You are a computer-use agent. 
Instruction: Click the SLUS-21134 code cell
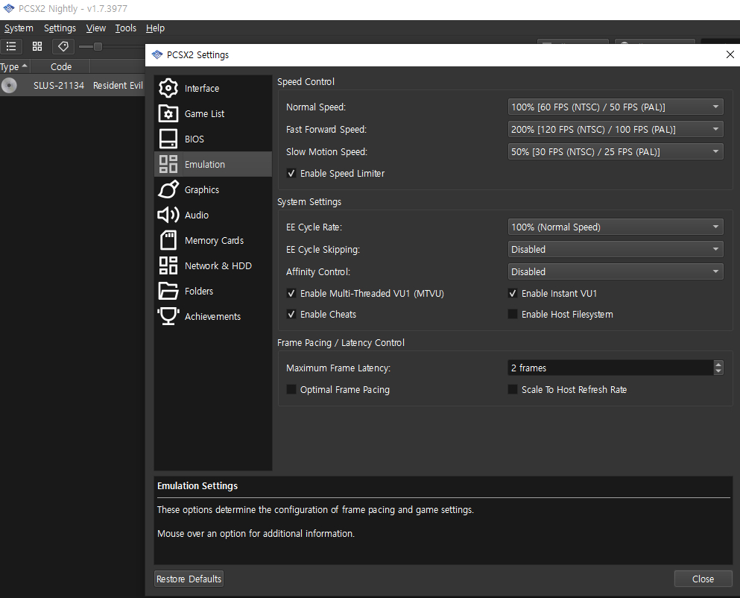(x=59, y=86)
